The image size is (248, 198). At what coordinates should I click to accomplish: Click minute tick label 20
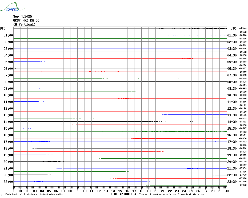156,191
